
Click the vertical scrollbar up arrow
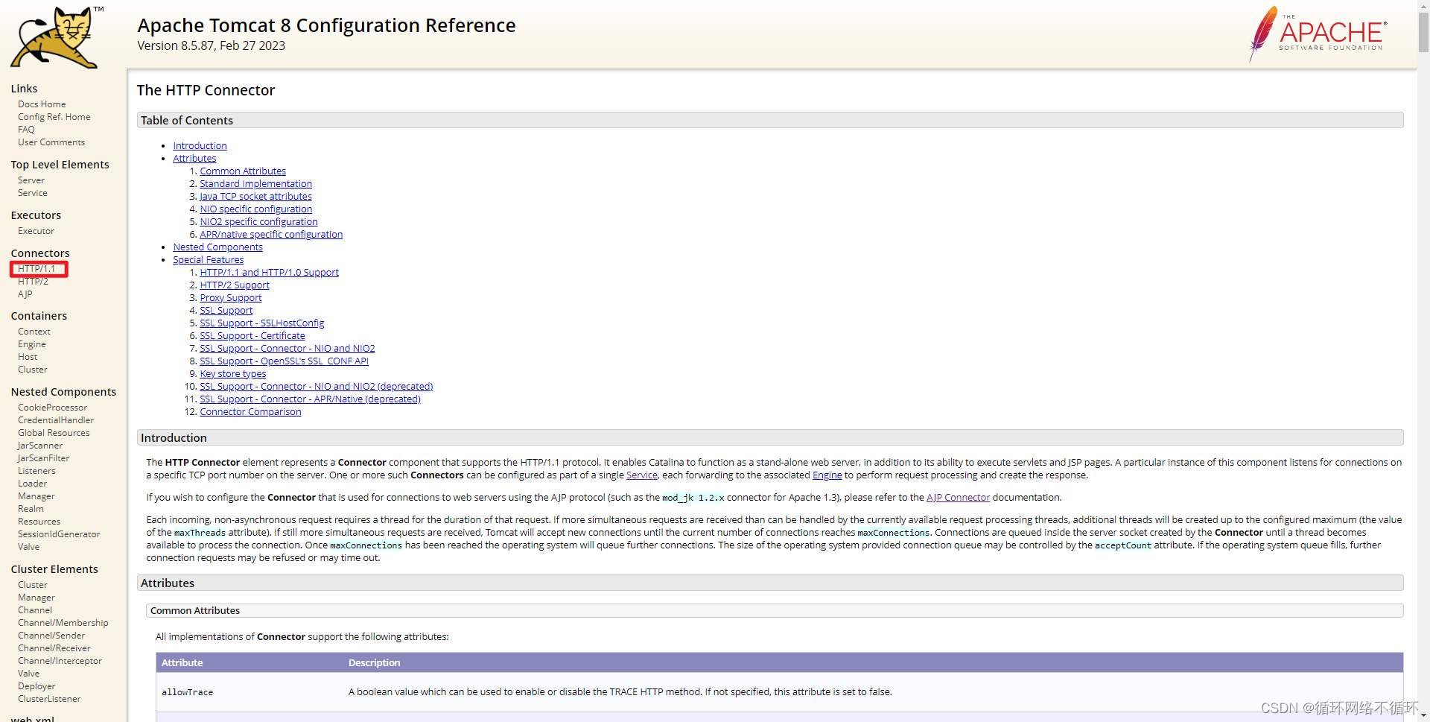click(x=1423, y=6)
